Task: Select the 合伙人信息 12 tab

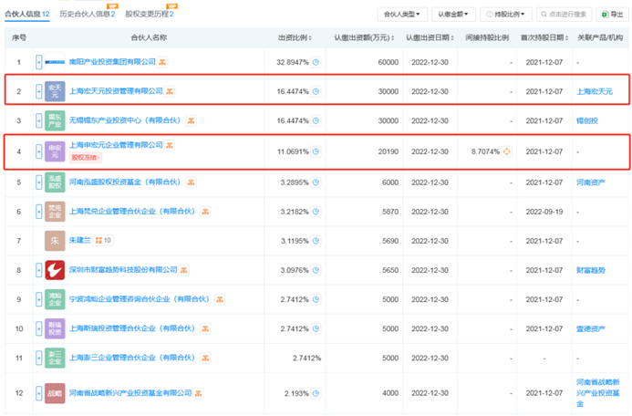Action: click(x=27, y=14)
